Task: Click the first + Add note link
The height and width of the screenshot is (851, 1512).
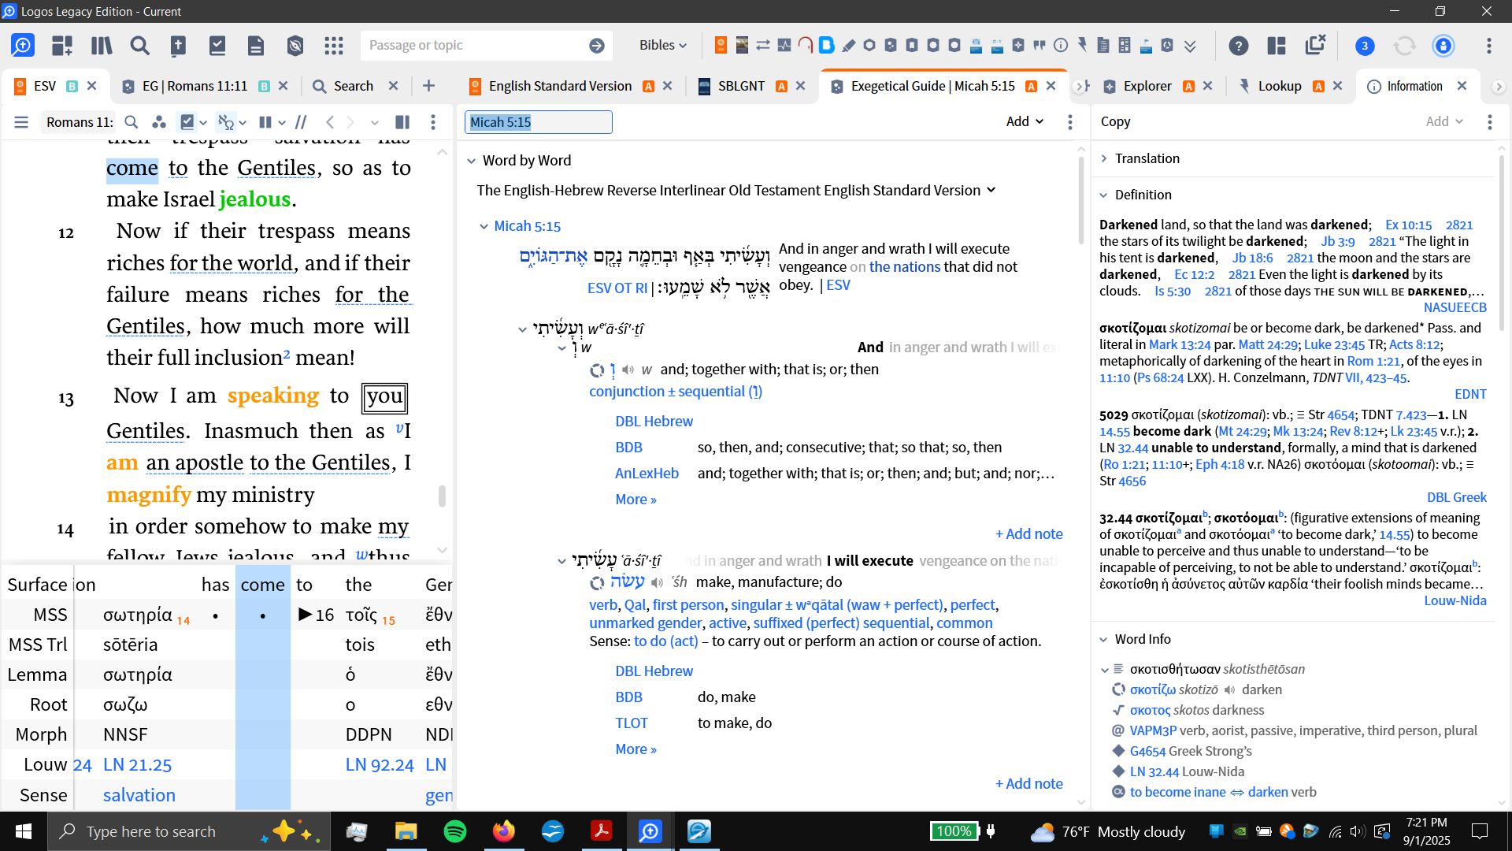Action: 1028,534
